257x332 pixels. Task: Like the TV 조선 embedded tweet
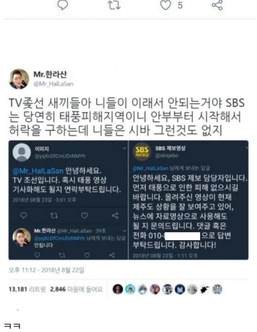pyautogui.click(x=85, y=215)
